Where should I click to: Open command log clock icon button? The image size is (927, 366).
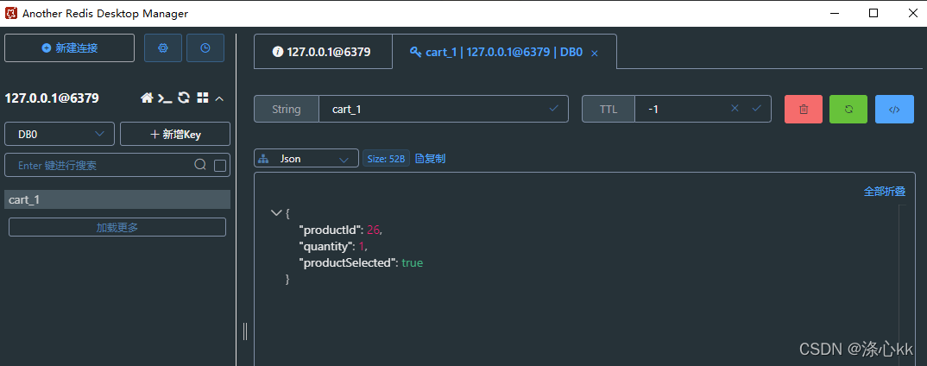click(x=205, y=47)
